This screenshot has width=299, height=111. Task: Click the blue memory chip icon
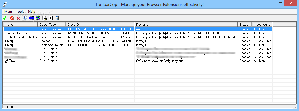[32, 18]
